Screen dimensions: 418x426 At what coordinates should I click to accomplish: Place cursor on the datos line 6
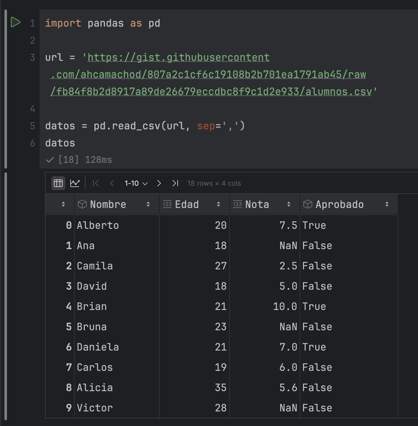(x=60, y=143)
